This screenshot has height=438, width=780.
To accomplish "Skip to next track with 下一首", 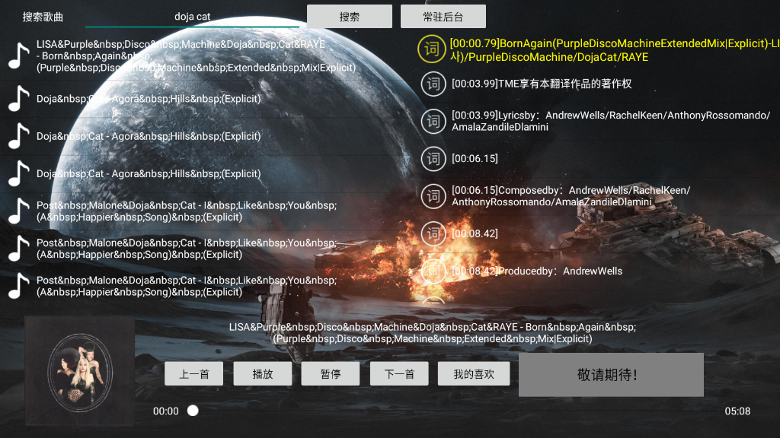I will (x=398, y=373).
